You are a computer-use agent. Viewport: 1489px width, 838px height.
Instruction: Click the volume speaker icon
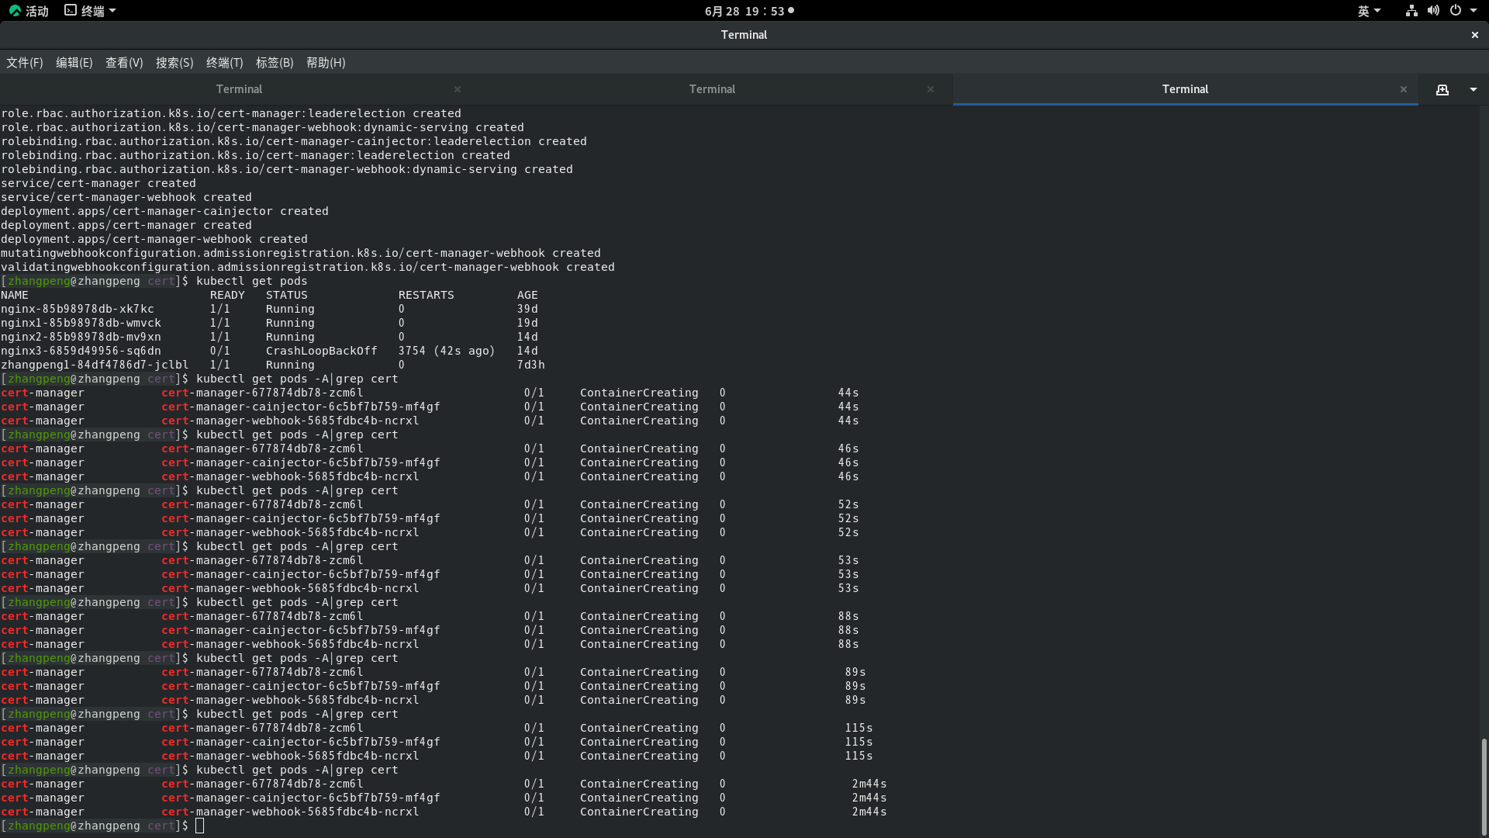coord(1433,11)
